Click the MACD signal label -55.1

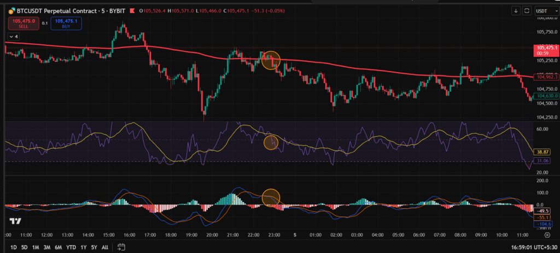[542, 217]
